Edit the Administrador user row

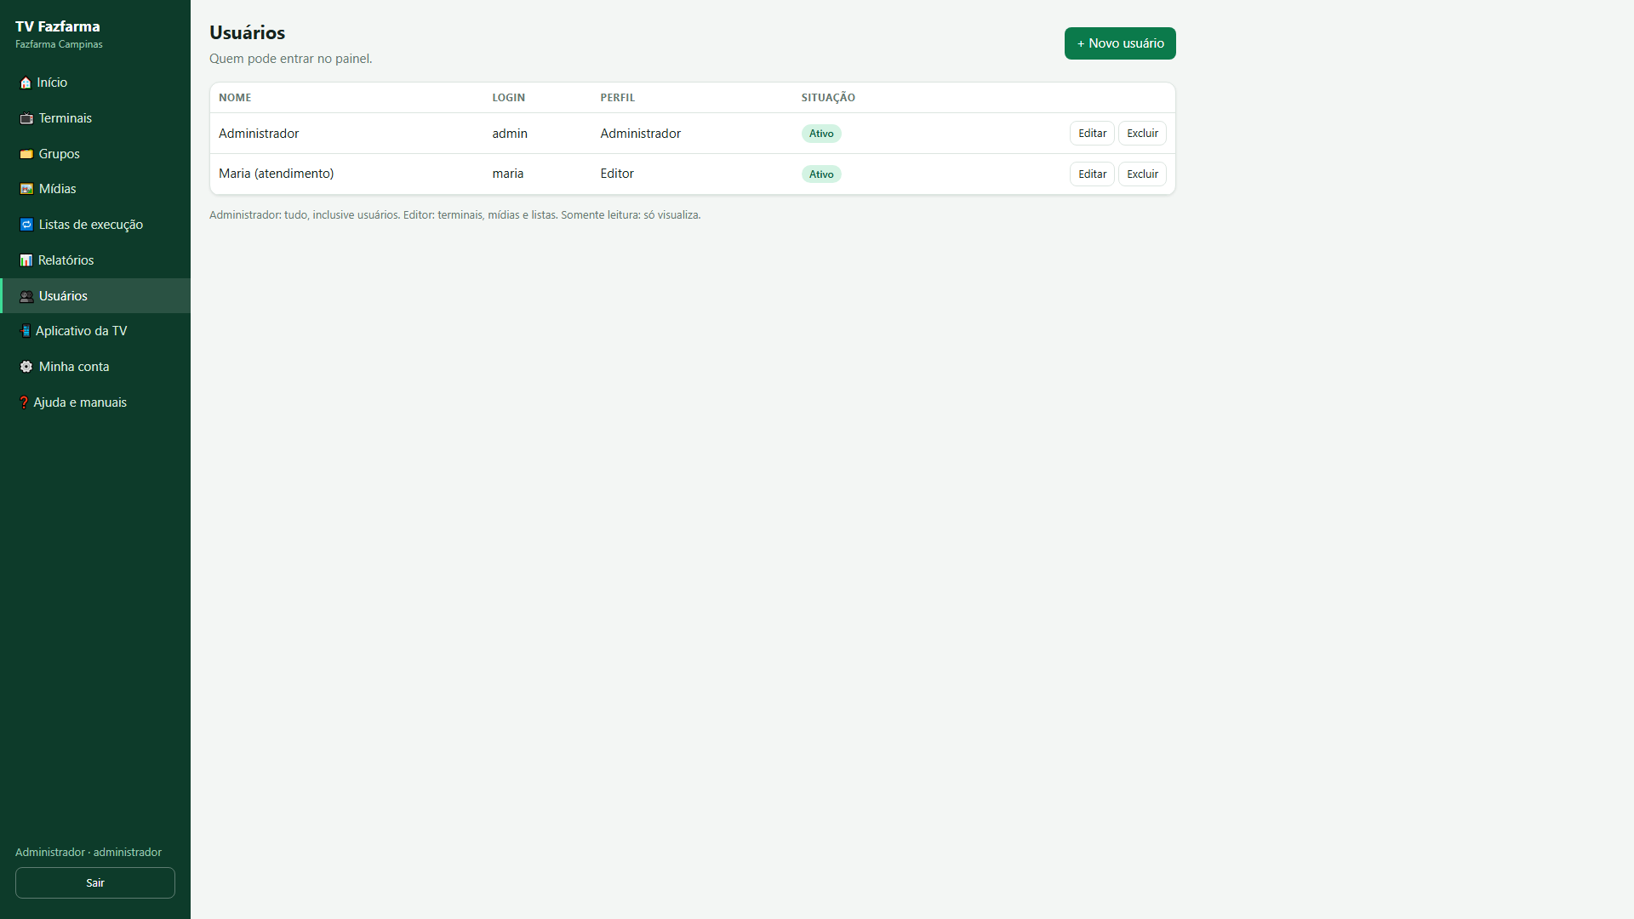pyautogui.click(x=1092, y=134)
